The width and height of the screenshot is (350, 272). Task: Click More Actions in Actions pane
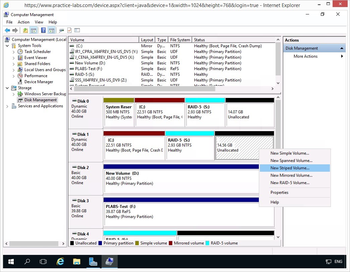pyautogui.click(x=305, y=56)
